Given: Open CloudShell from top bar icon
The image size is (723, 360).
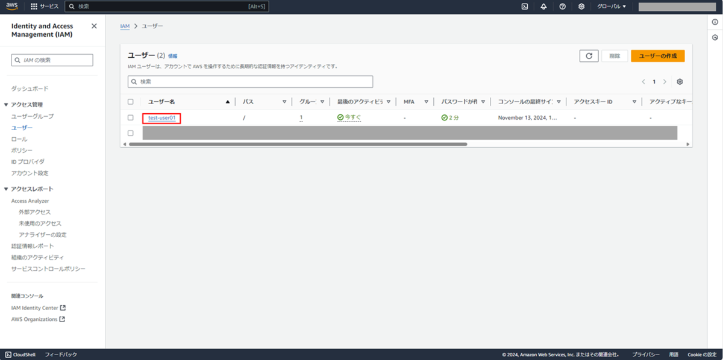Looking at the screenshot, I should point(525,6).
